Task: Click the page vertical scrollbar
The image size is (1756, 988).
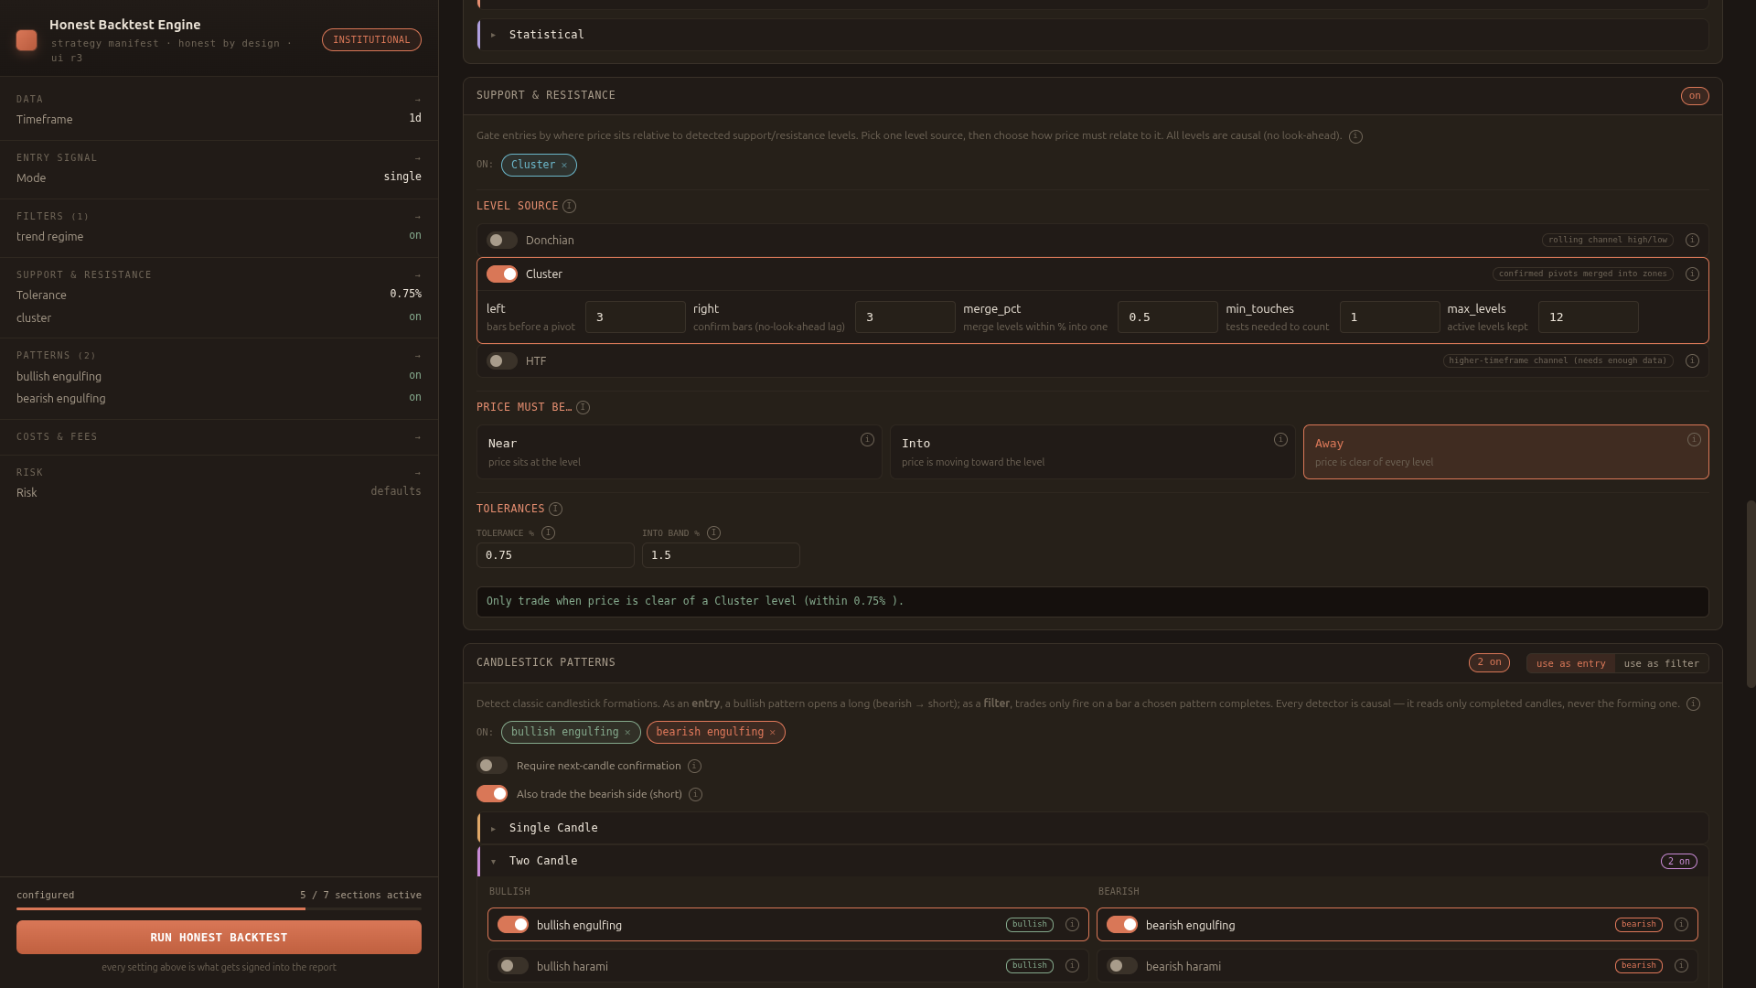Action: pyautogui.click(x=1751, y=594)
